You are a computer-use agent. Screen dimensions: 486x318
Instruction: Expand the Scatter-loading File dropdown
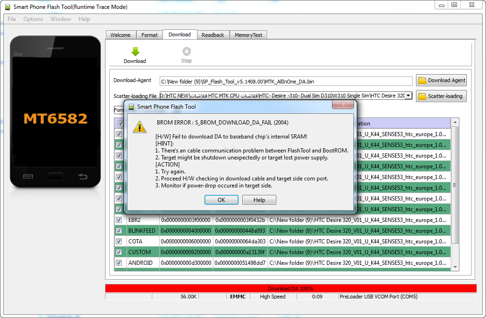point(409,96)
